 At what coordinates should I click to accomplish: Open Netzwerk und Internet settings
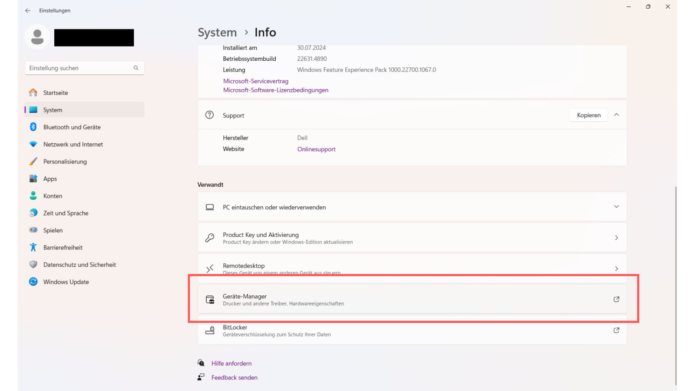pos(73,144)
